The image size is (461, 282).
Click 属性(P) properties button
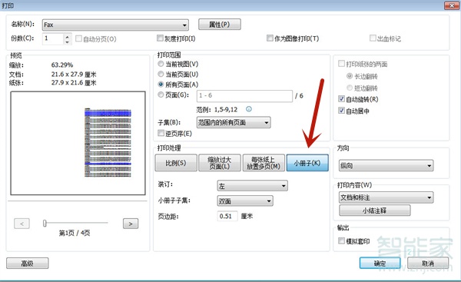click(x=220, y=25)
